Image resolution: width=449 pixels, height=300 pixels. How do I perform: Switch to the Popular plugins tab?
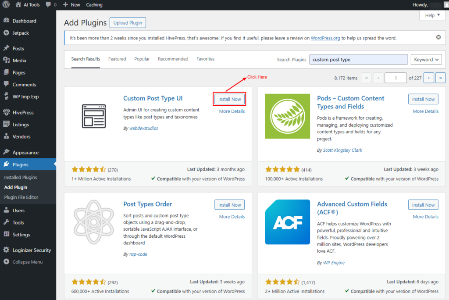[x=142, y=59]
